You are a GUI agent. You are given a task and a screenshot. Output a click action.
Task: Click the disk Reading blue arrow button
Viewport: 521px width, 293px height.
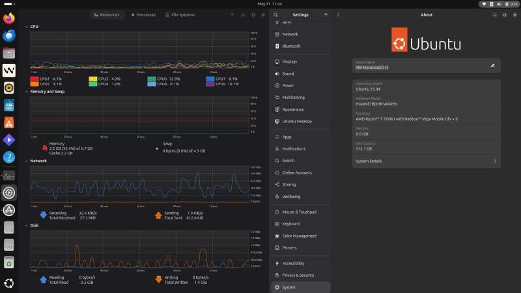(x=43, y=280)
